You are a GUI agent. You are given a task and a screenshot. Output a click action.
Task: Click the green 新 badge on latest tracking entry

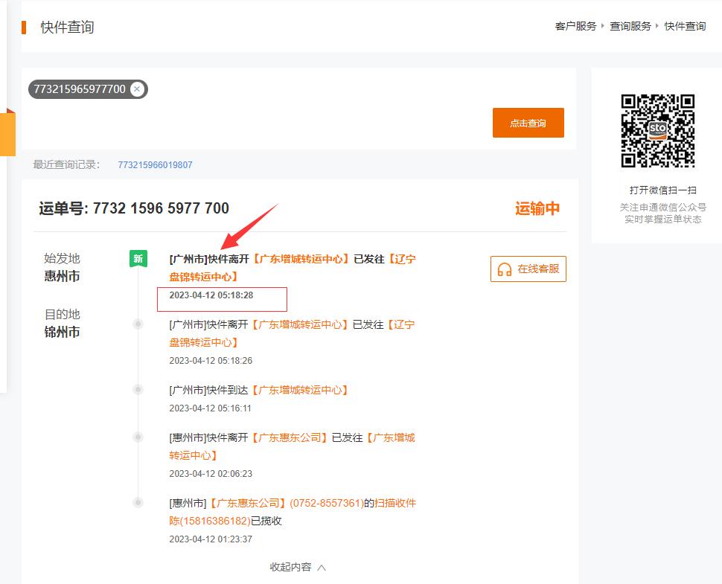[138, 259]
